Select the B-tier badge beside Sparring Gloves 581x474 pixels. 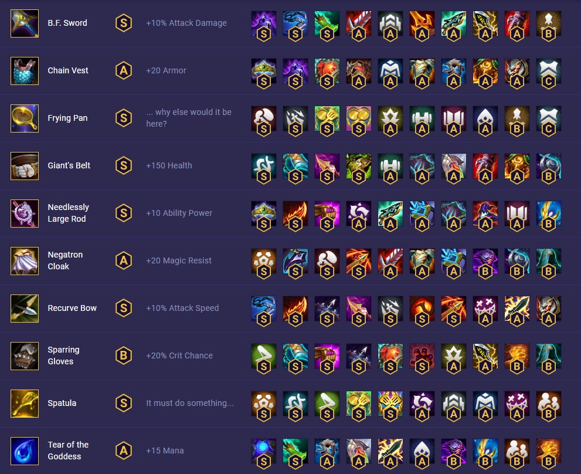point(124,355)
